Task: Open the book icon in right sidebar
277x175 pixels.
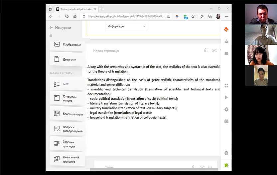Action: tap(226, 53)
